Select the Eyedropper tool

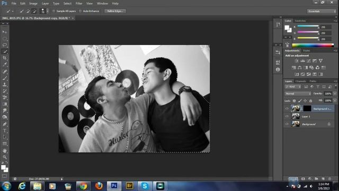(5, 65)
